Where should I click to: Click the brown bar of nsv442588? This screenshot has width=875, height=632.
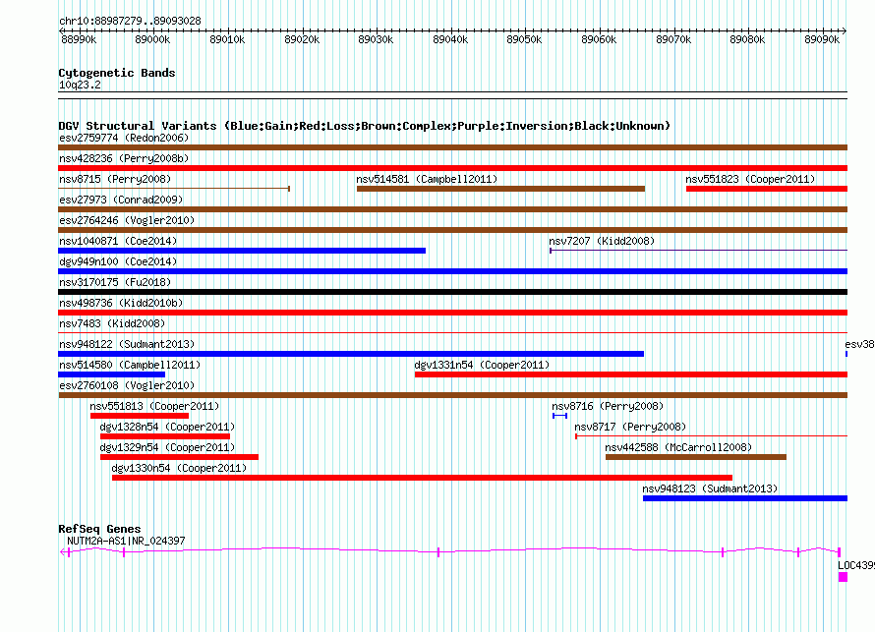[696, 457]
